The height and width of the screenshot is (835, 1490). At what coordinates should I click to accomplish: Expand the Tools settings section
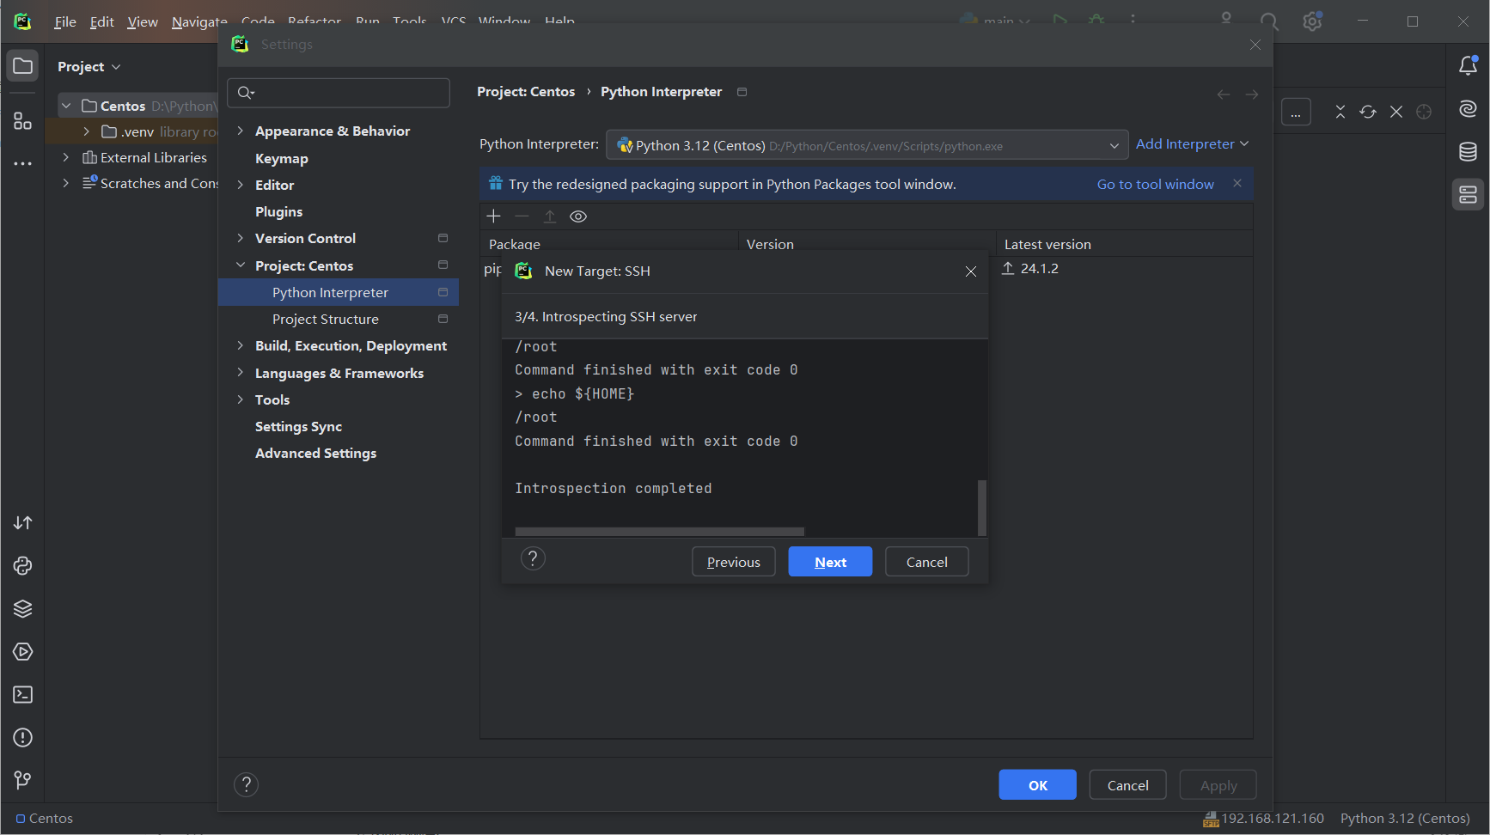[x=241, y=399]
